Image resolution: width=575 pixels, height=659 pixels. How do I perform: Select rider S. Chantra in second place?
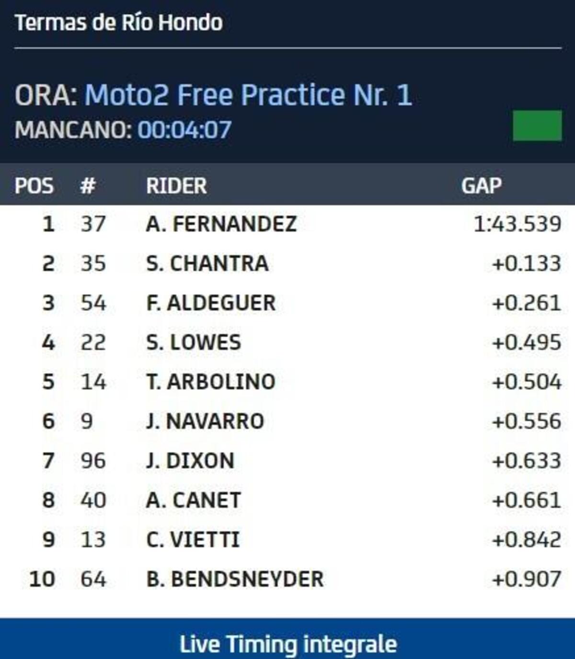point(207,263)
